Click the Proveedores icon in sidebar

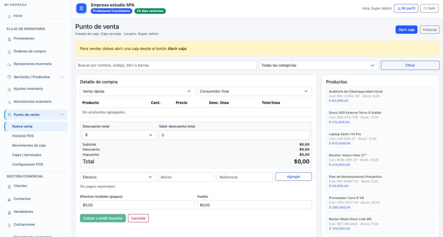click(9, 39)
